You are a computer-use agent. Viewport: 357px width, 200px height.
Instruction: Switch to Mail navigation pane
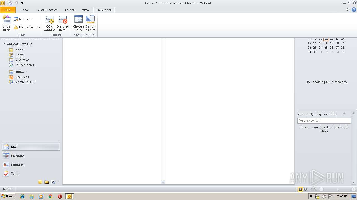tap(31, 147)
